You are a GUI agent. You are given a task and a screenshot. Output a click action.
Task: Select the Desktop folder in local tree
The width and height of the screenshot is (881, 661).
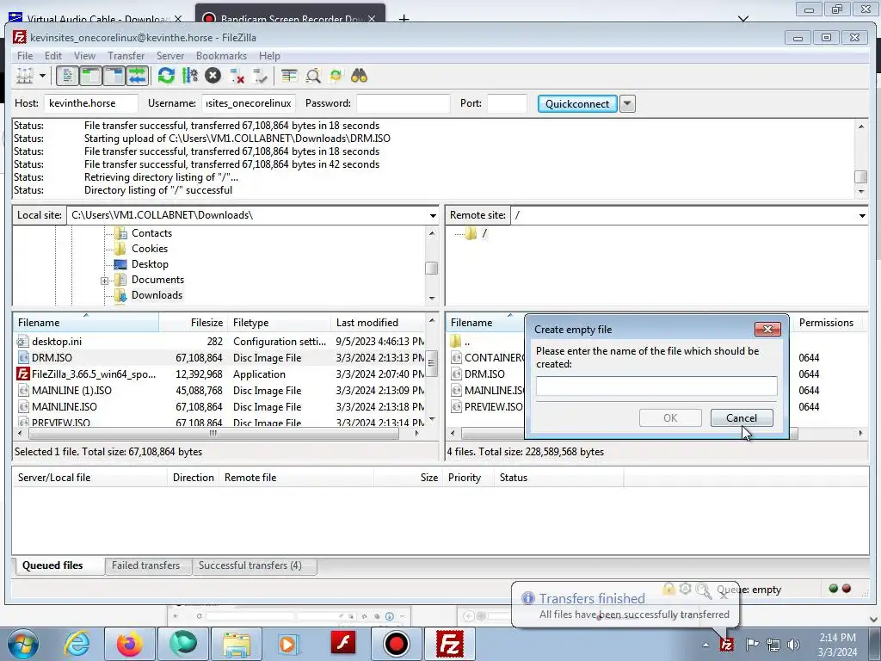pyautogui.click(x=150, y=264)
